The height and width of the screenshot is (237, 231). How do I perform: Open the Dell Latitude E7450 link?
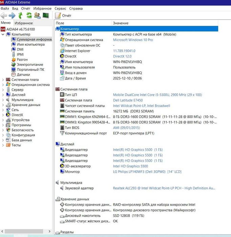(x=128, y=100)
